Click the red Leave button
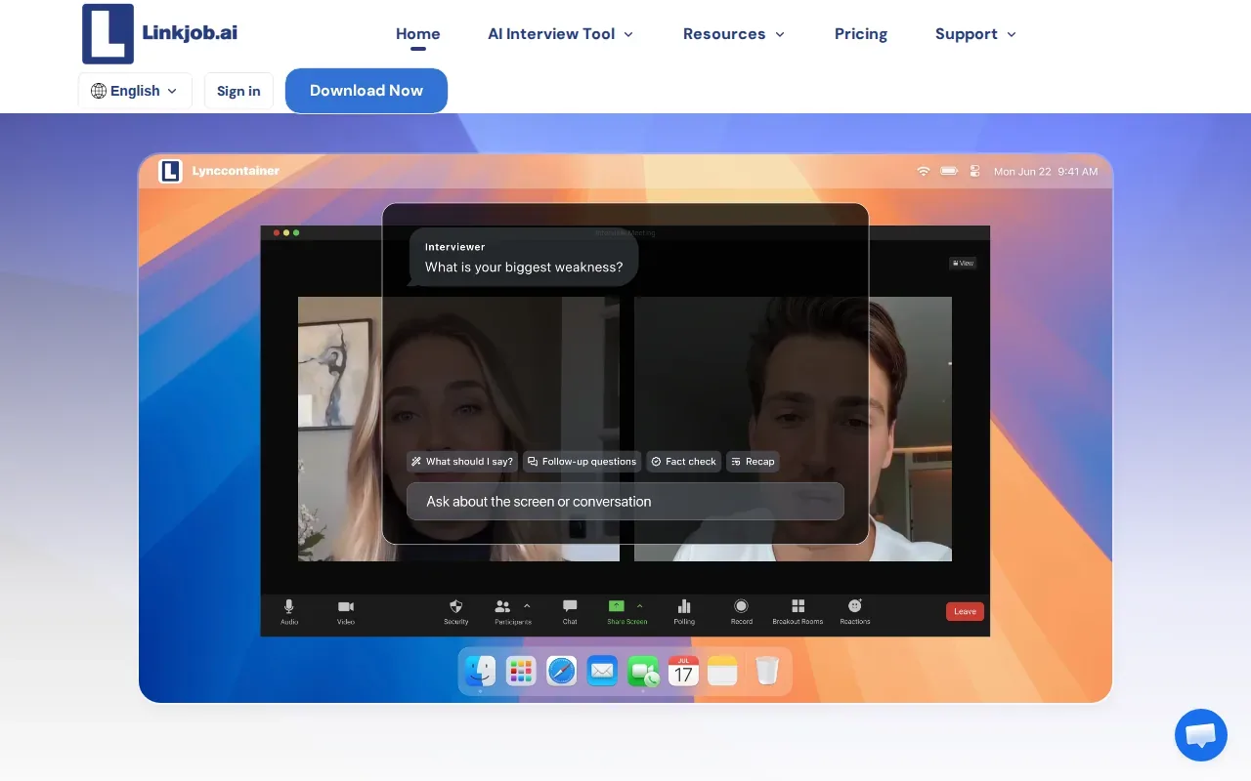 965,611
